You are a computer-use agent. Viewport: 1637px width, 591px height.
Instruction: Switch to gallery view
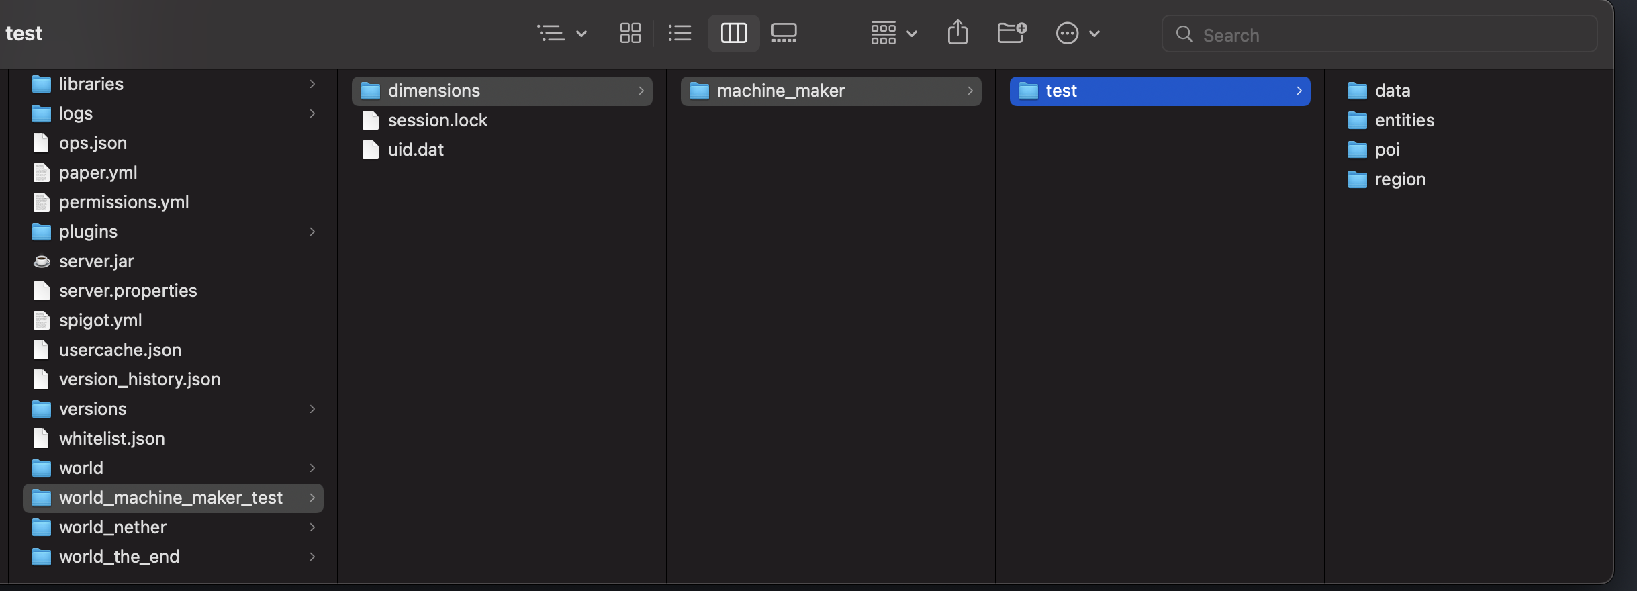click(x=784, y=33)
